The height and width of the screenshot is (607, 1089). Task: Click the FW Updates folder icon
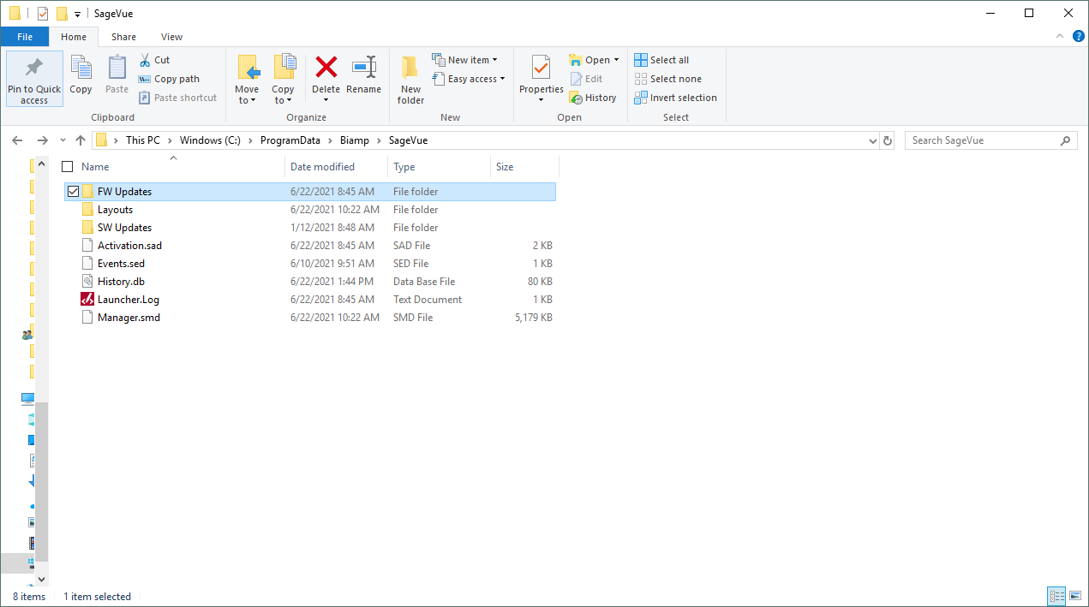click(87, 192)
